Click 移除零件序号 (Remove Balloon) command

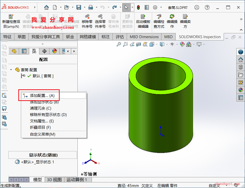pyautogui.click(x=87, y=21)
